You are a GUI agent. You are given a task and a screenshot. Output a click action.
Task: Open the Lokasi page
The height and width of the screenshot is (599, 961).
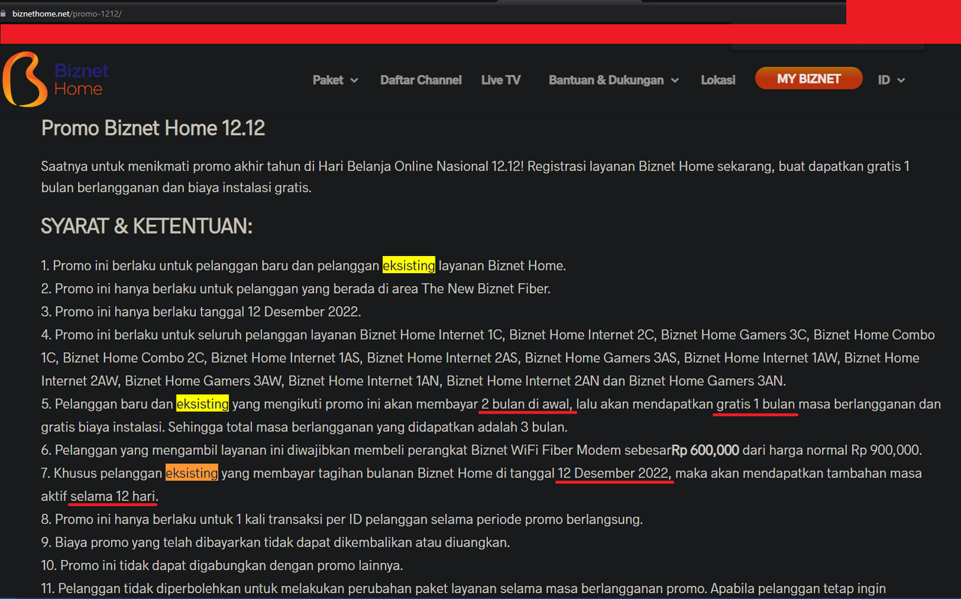[x=718, y=80]
